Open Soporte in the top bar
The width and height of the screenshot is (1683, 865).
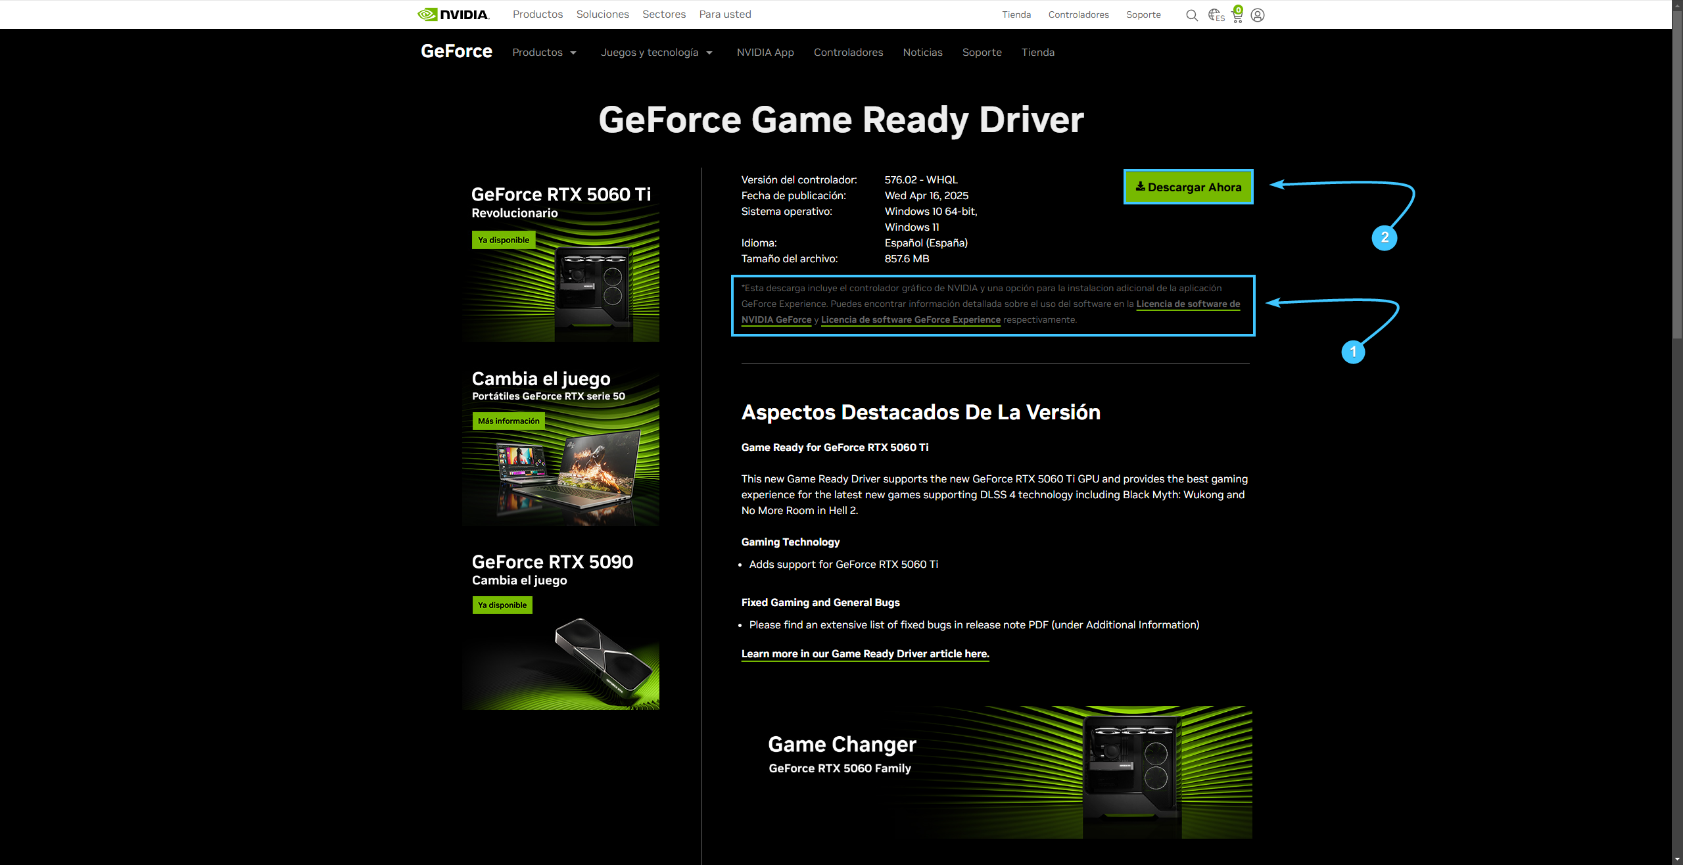pyautogui.click(x=1143, y=14)
